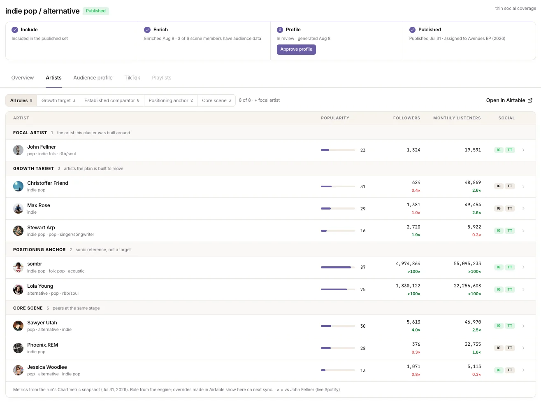Screen dimensions: 541x403
Task: Click the Published status badge
Action: [96, 11]
